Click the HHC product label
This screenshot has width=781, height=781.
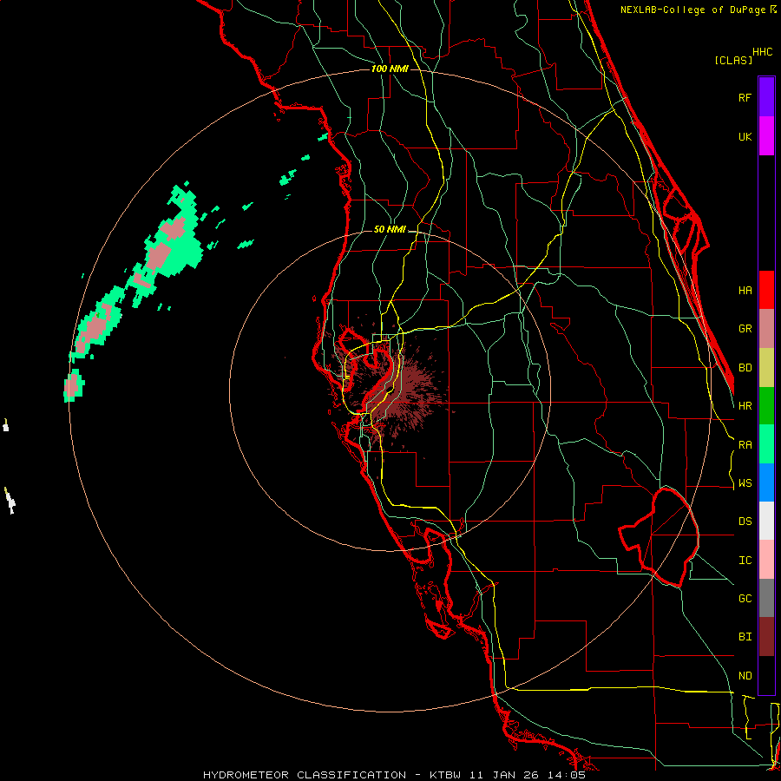click(763, 52)
